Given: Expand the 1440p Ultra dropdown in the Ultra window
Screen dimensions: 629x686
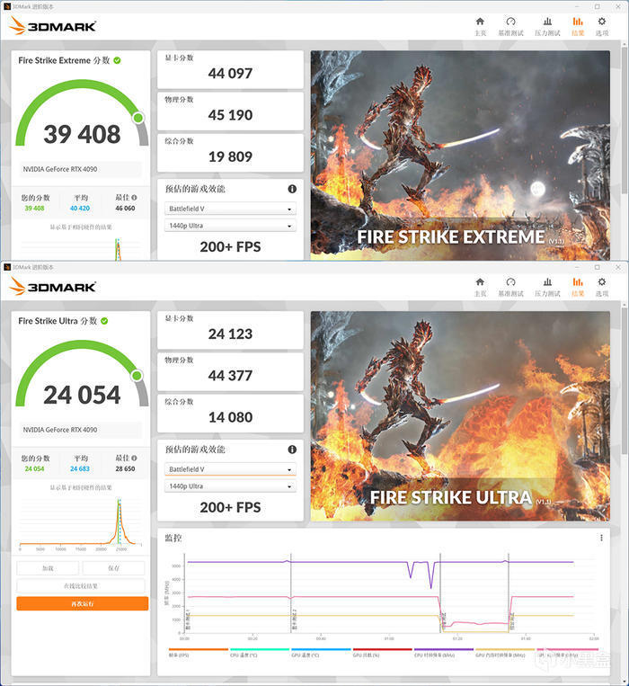Looking at the screenshot, I should click(230, 486).
